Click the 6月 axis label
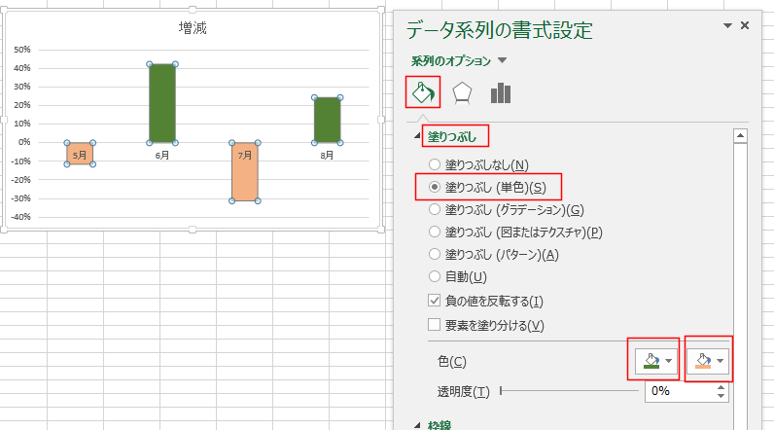The image size is (774, 430). (x=162, y=155)
